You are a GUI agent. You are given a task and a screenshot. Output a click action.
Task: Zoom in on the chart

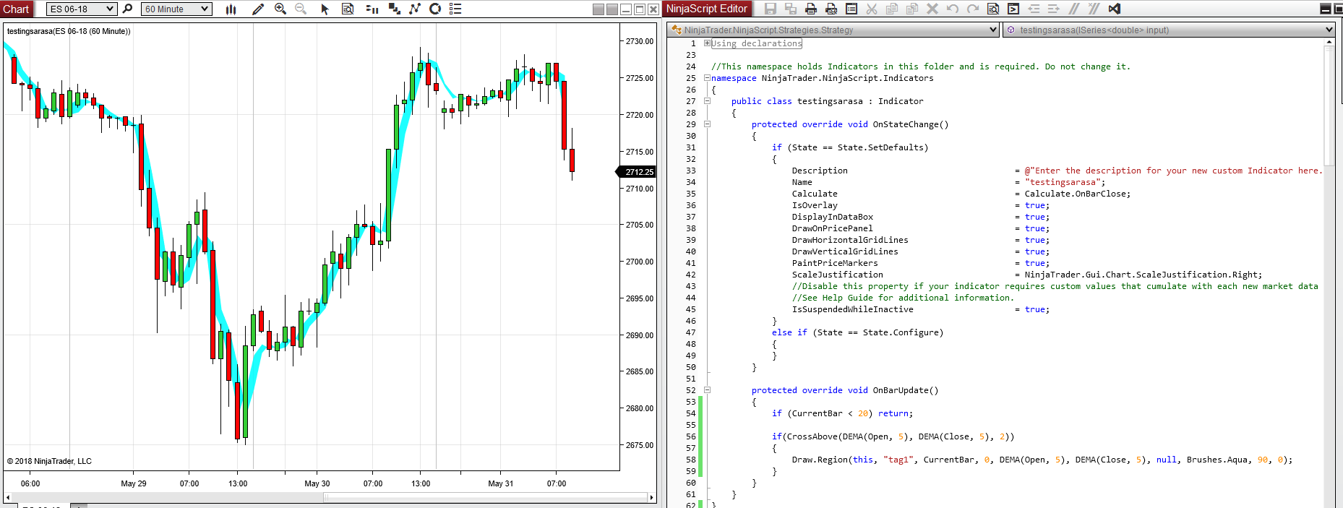[x=280, y=9]
